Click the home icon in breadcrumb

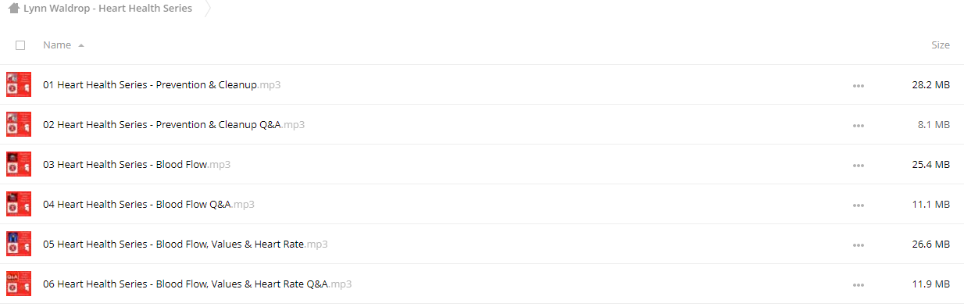click(14, 9)
